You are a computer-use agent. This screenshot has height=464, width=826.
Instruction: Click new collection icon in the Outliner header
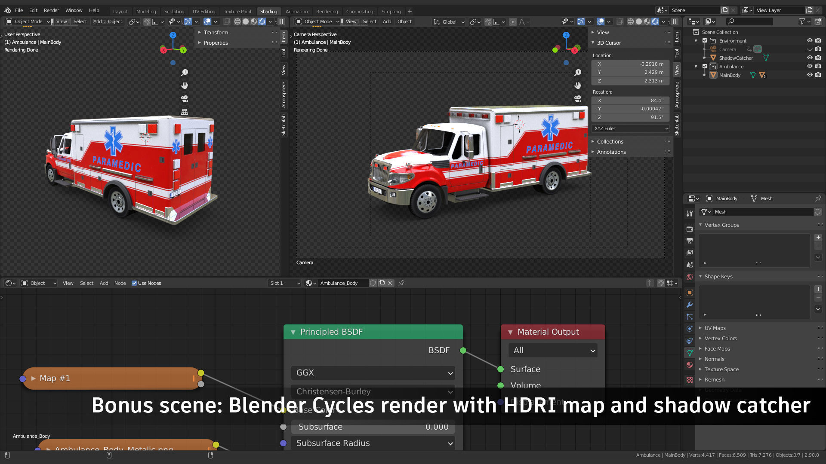click(x=818, y=21)
